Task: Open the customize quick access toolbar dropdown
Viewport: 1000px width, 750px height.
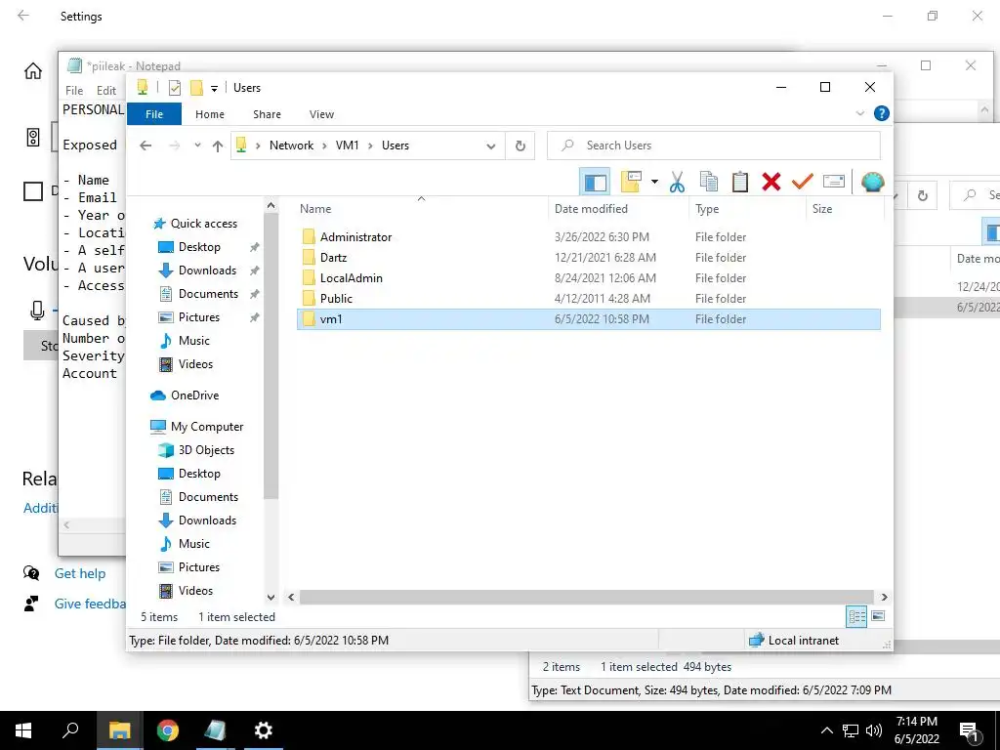Action: (x=214, y=89)
